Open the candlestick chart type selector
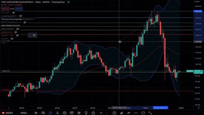 [36, 113]
